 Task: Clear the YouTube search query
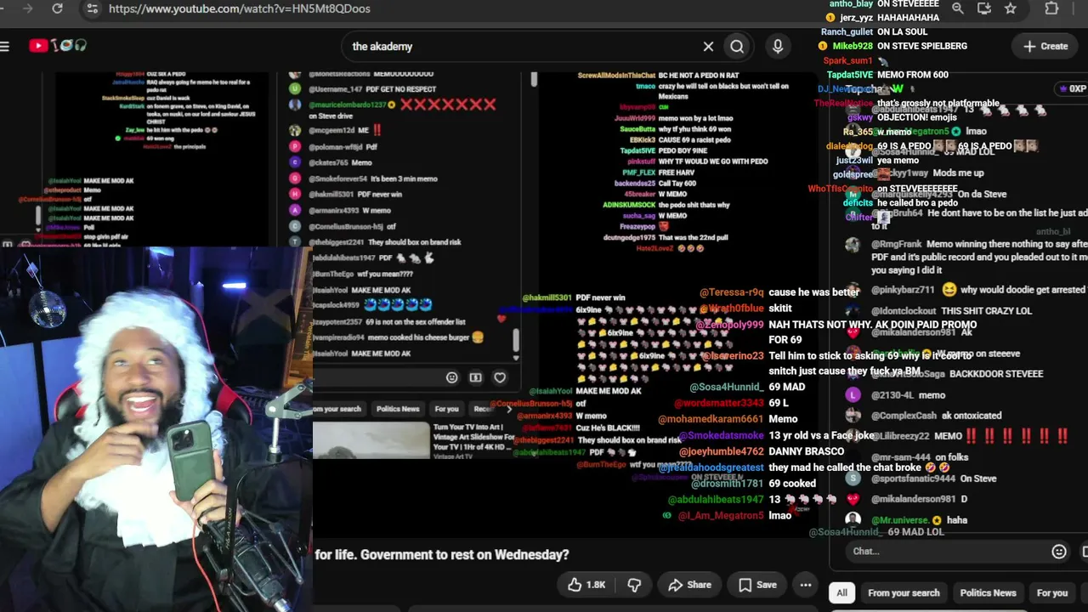pos(708,47)
